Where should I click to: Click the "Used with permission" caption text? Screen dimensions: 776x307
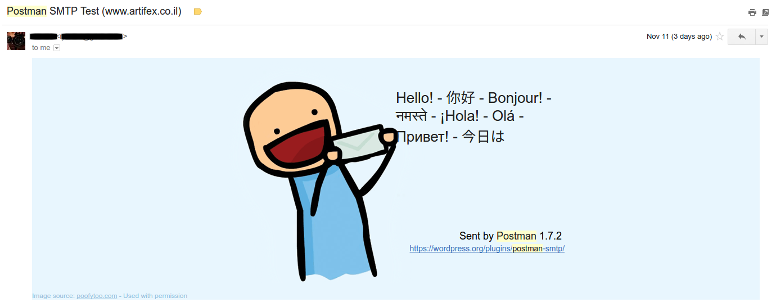(155, 296)
